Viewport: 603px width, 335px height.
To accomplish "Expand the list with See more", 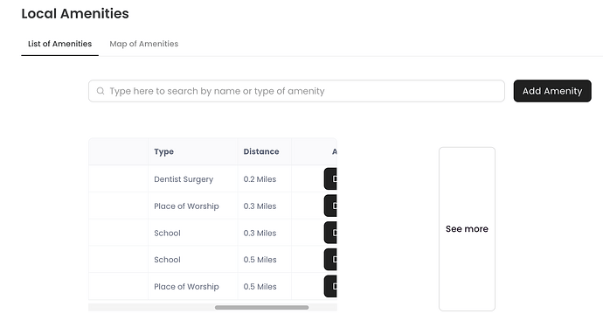I will [467, 228].
